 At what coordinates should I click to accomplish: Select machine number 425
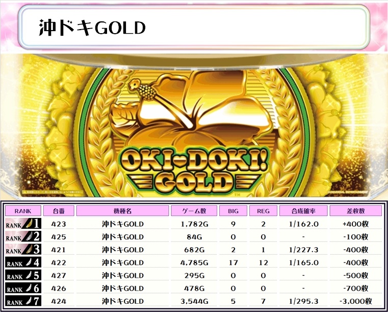59,237
